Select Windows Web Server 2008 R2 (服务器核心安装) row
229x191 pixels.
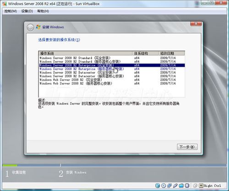(x=112, y=83)
